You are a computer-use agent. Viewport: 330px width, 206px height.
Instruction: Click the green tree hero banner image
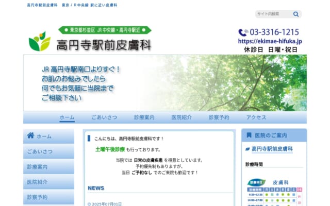pyautogui.click(x=165, y=83)
